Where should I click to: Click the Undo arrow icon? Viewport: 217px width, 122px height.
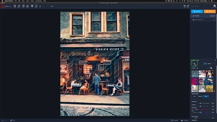coord(184,6)
